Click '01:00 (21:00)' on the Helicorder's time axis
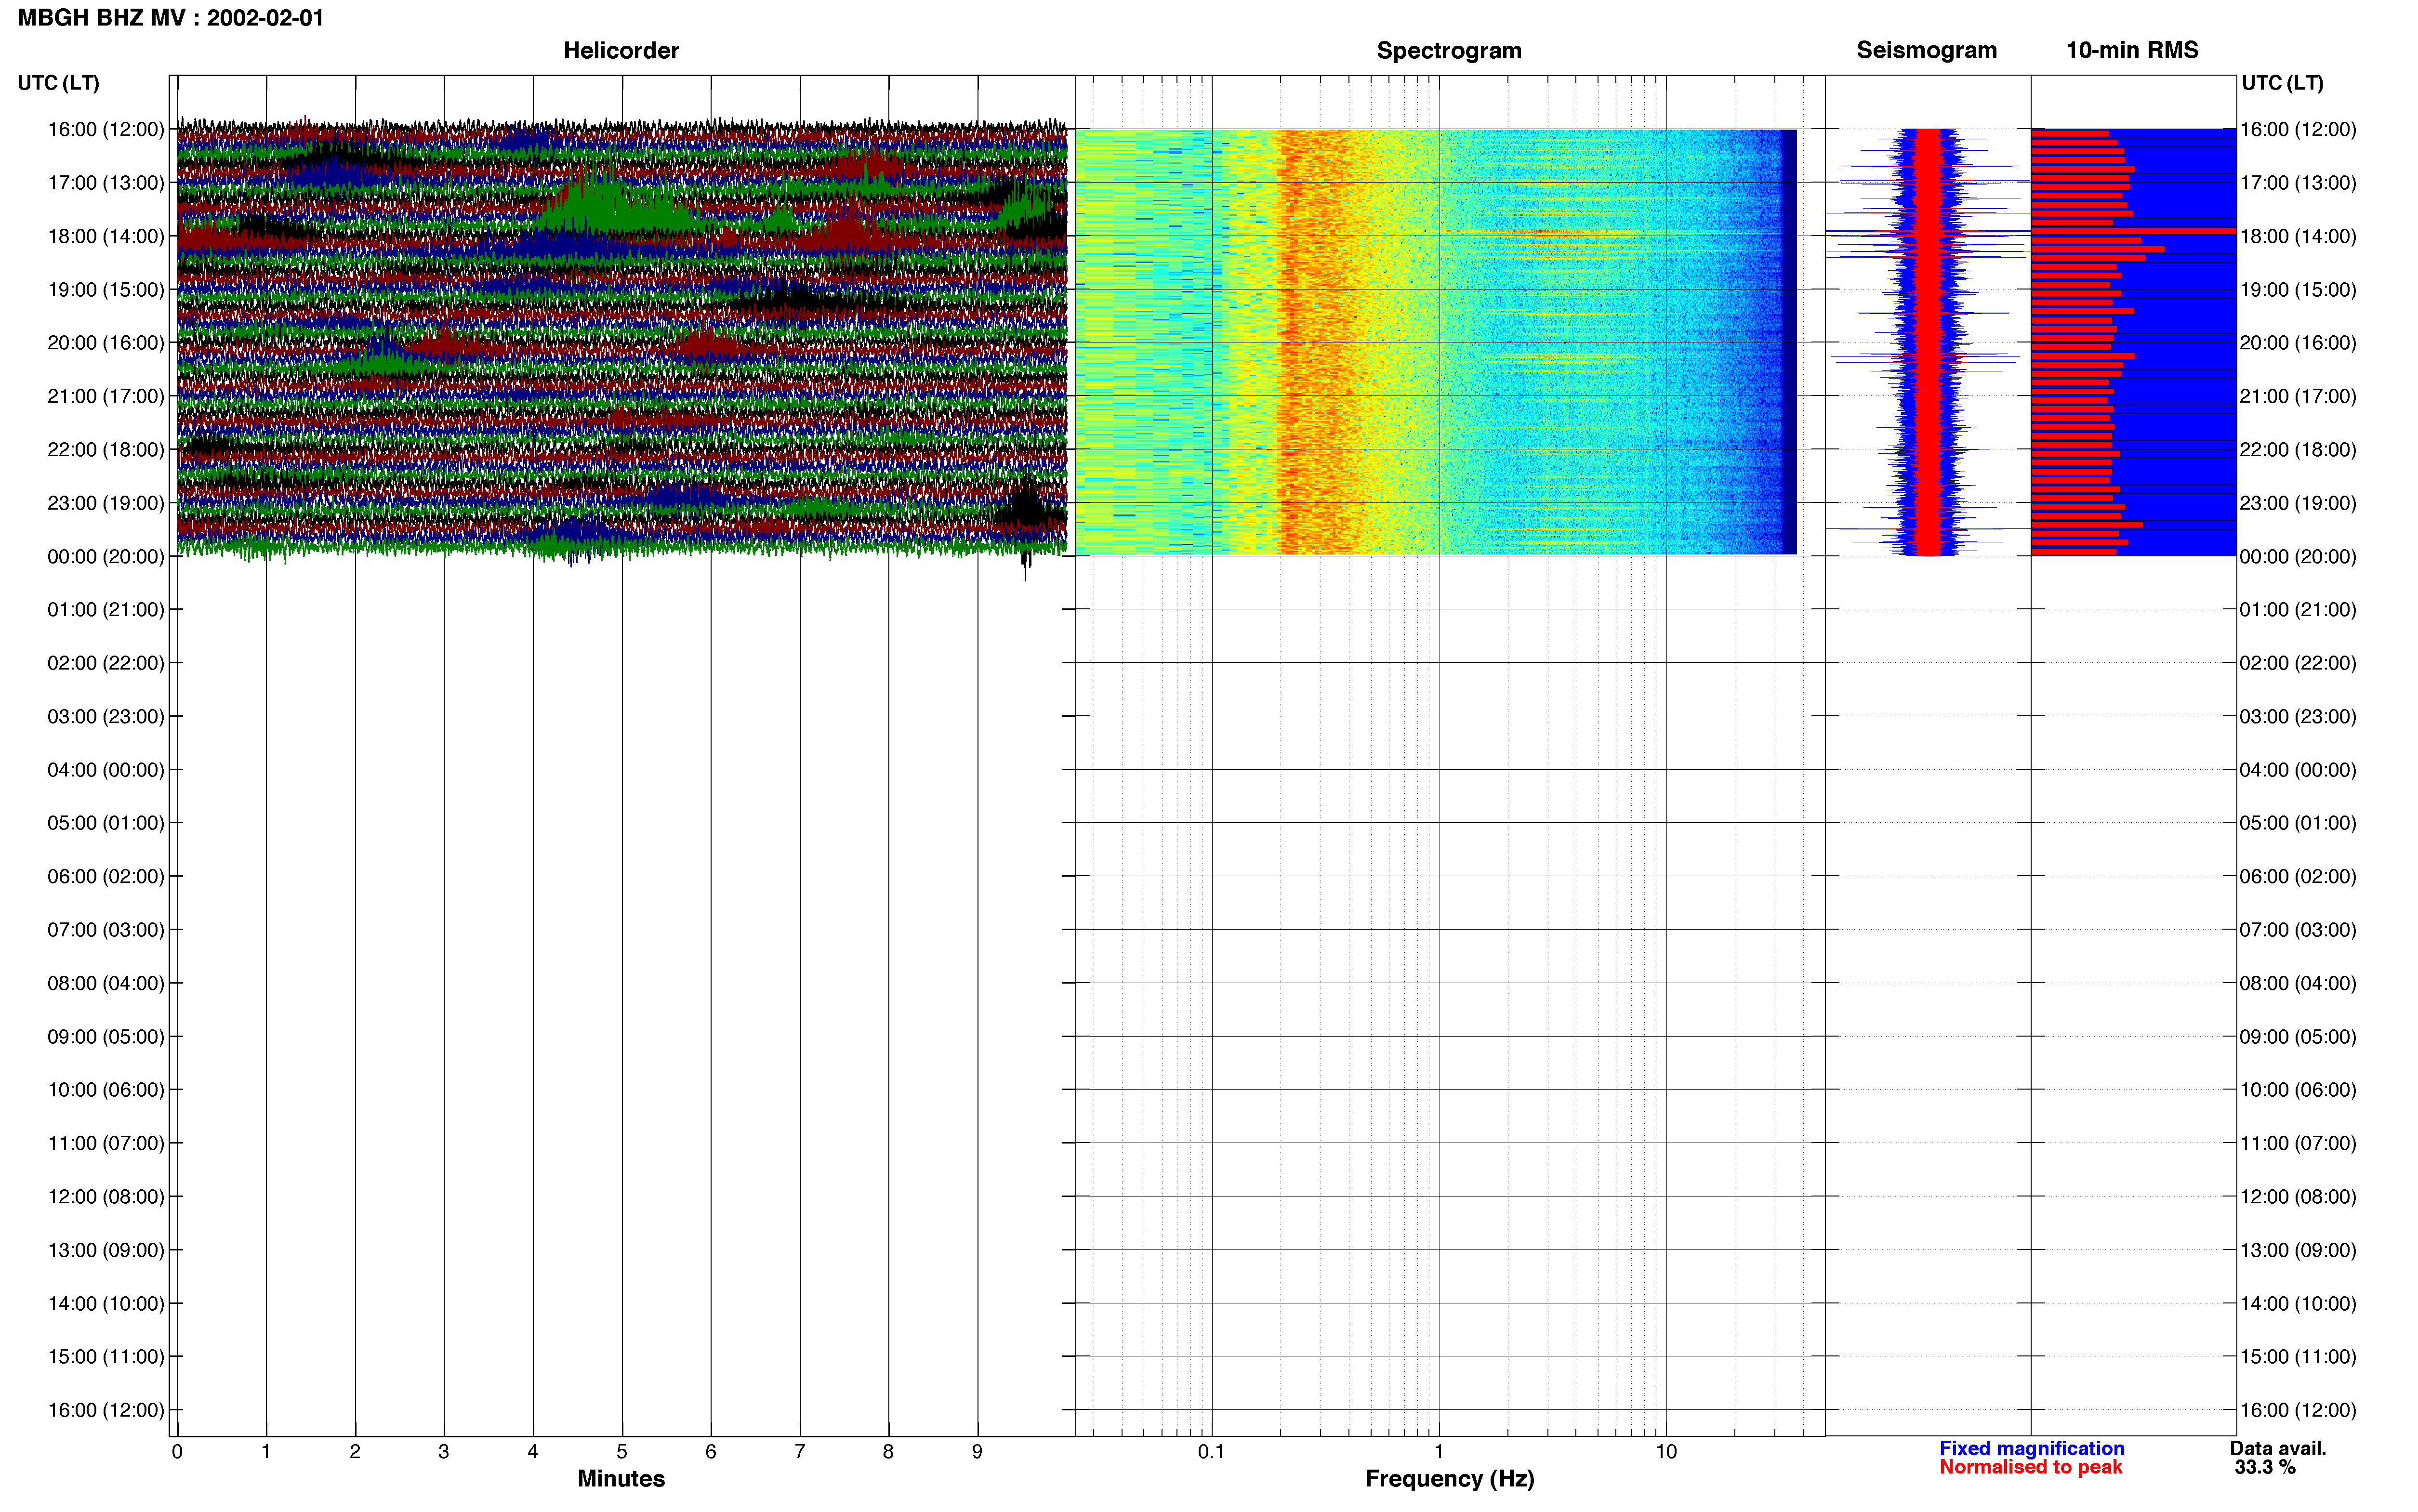This screenshot has height=1512, width=2418. point(106,610)
